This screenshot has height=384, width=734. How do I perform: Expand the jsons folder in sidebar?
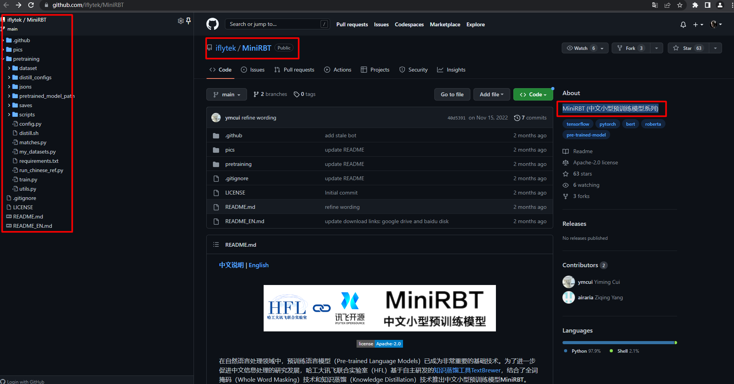[9, 87]
